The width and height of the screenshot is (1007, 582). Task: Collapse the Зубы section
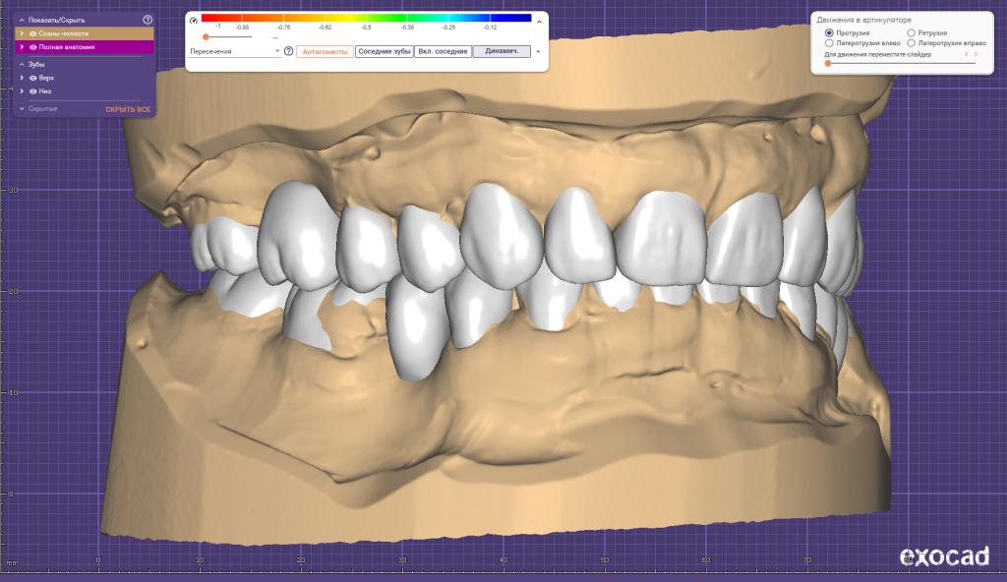[22, 64]
